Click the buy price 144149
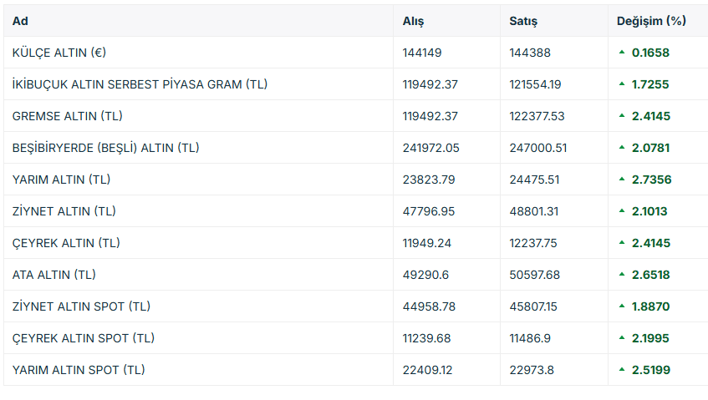The width and height of the screenshot is (708, 400). point(422,53)
